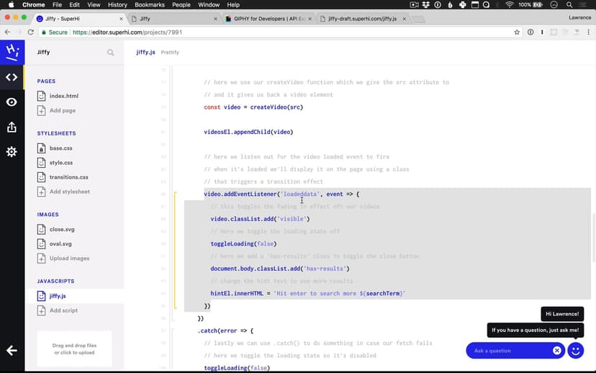The image size is (596, 373).
Task: Click the smiley chat assistant button
Action: (576, 351)
